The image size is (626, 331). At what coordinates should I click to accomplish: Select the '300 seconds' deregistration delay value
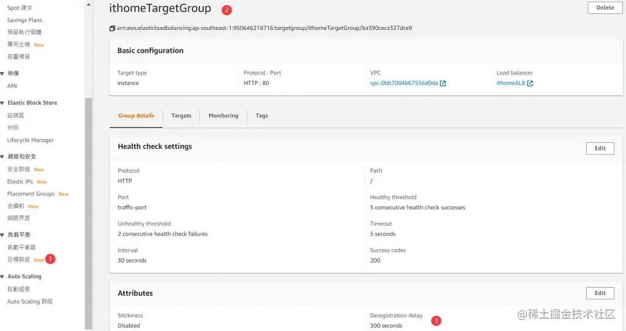[x=386, y=326]
